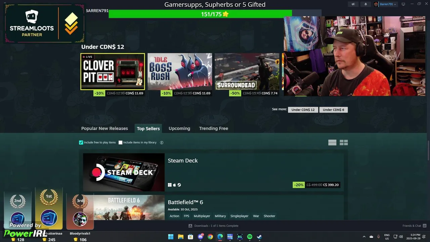Switch to Upcoming tab
Screen dimensions: 430x242
[179, 128]
